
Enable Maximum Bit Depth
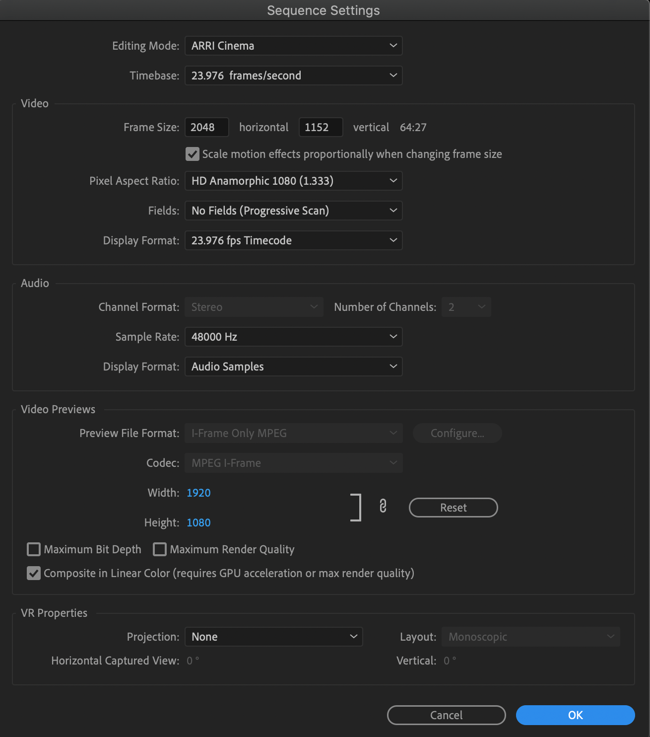tap(33, 549)
